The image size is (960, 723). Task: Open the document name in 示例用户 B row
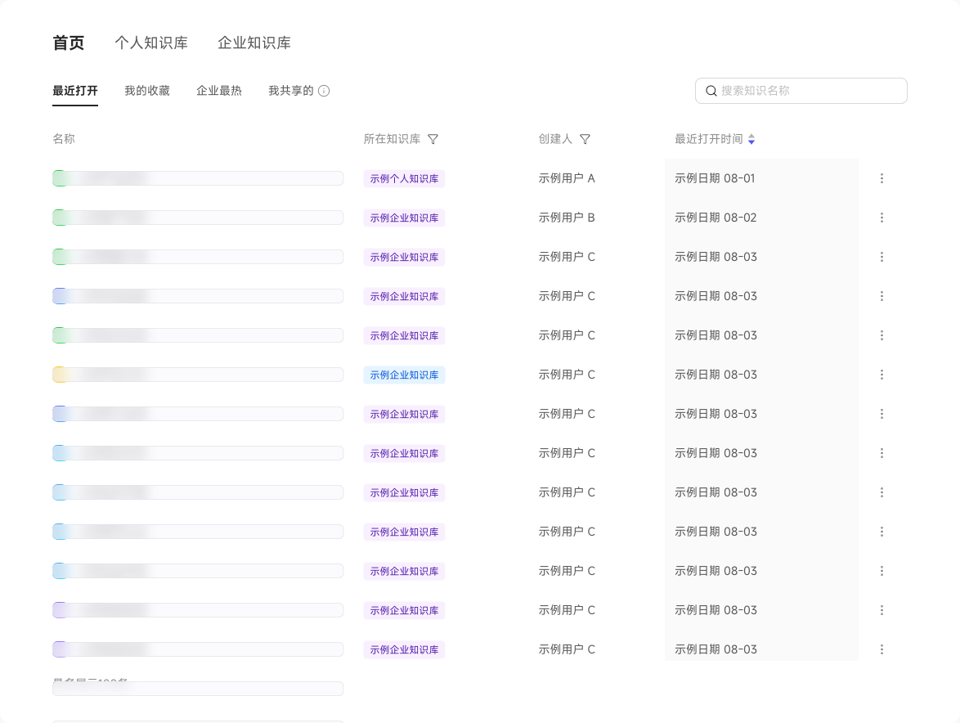tap(198, 218)
